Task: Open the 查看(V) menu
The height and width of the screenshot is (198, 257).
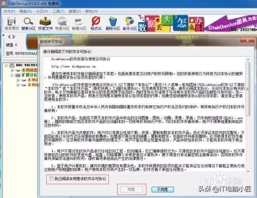Action: pos(75,11)
